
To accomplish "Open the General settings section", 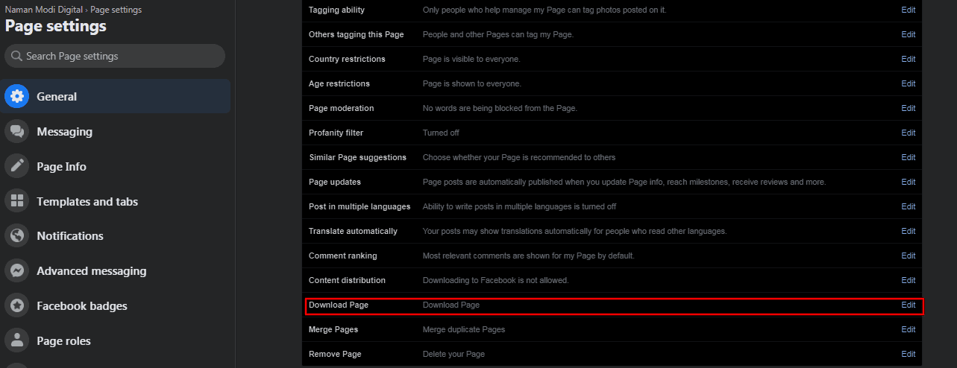I will coord(116,96).
